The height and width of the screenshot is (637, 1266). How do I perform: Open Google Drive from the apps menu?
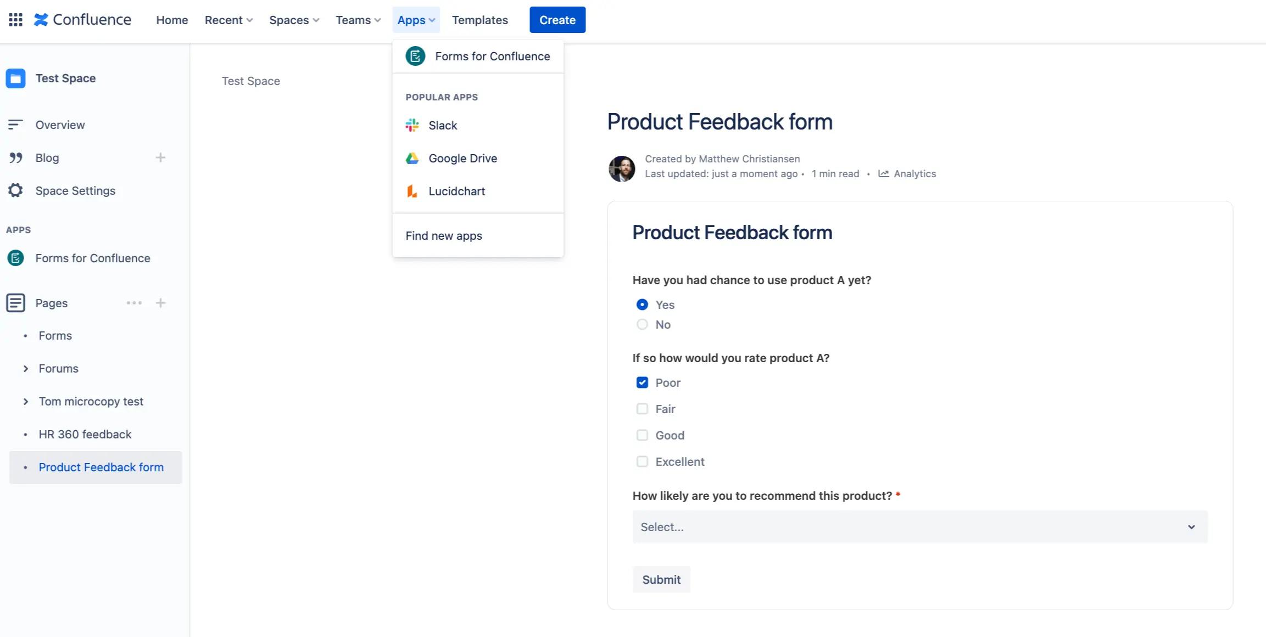click(462, 158)
